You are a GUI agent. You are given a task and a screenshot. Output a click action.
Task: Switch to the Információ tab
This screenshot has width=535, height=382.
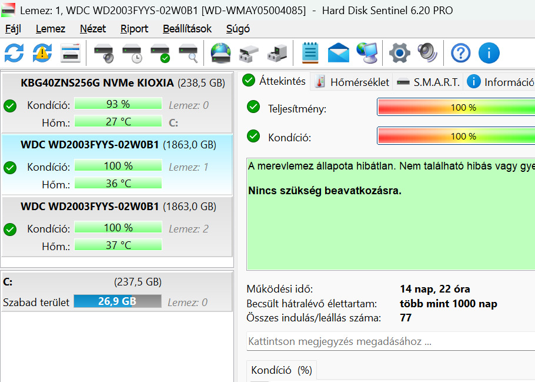(499, 82)
